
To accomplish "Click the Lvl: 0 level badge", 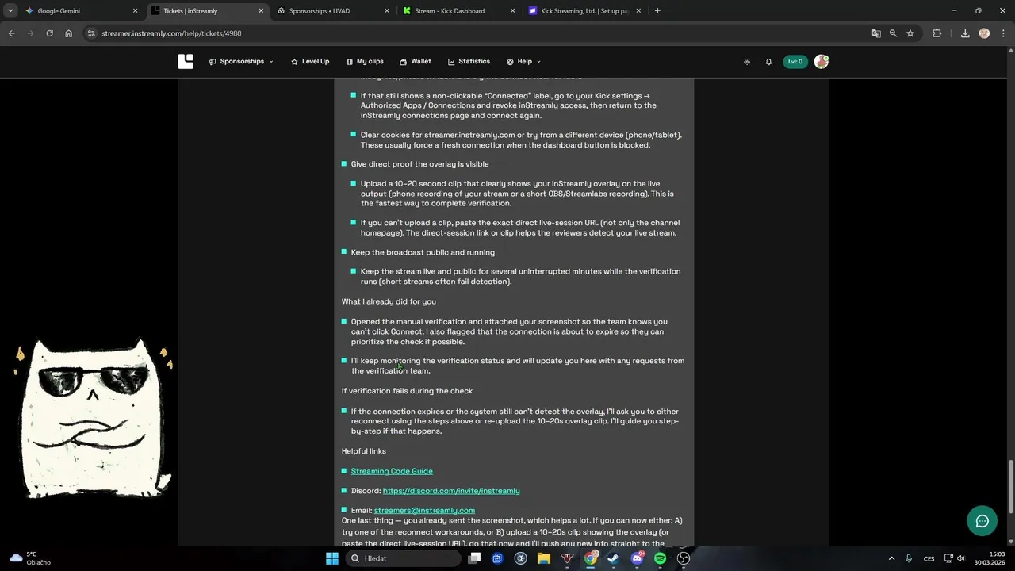I will click(x=795, y=62).
